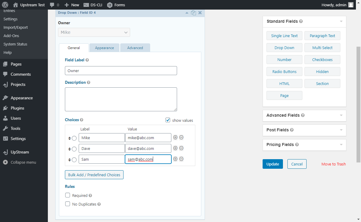Screen dimensions: 361x222
Task: Remove the Sam choice row
Action: [x=181, y=159]
